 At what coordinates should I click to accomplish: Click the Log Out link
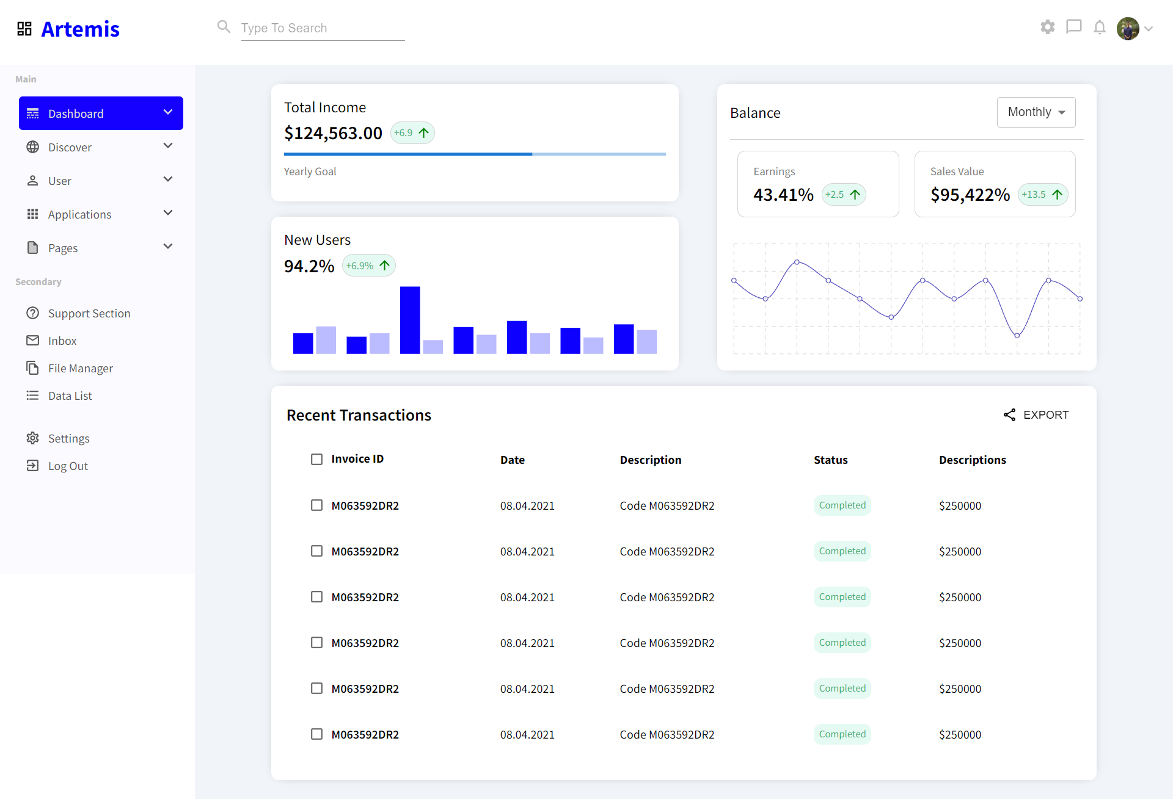coord(68,466)
